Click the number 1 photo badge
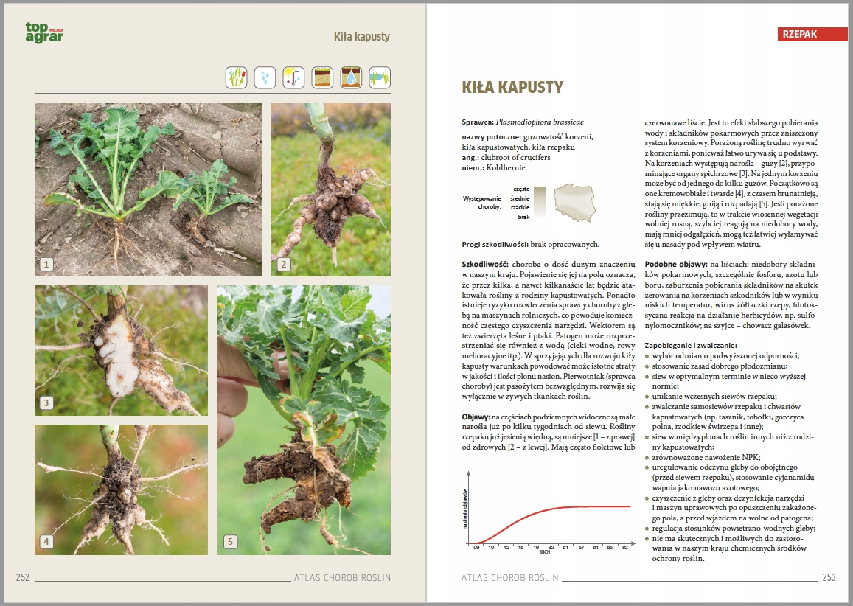Screen dimensions: 853x606 pos(46,265)
